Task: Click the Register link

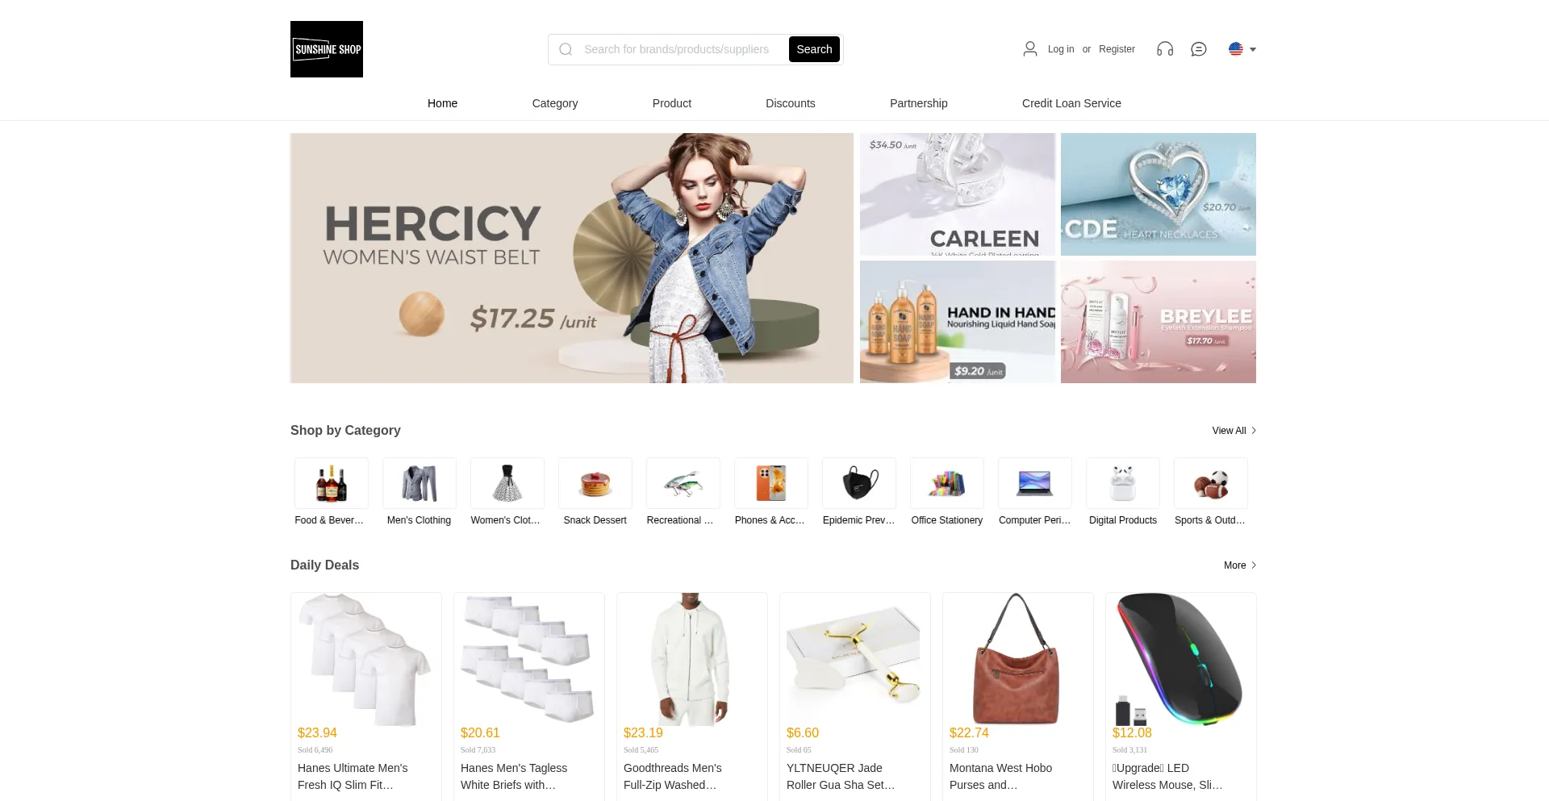Action: (1117, 49)
